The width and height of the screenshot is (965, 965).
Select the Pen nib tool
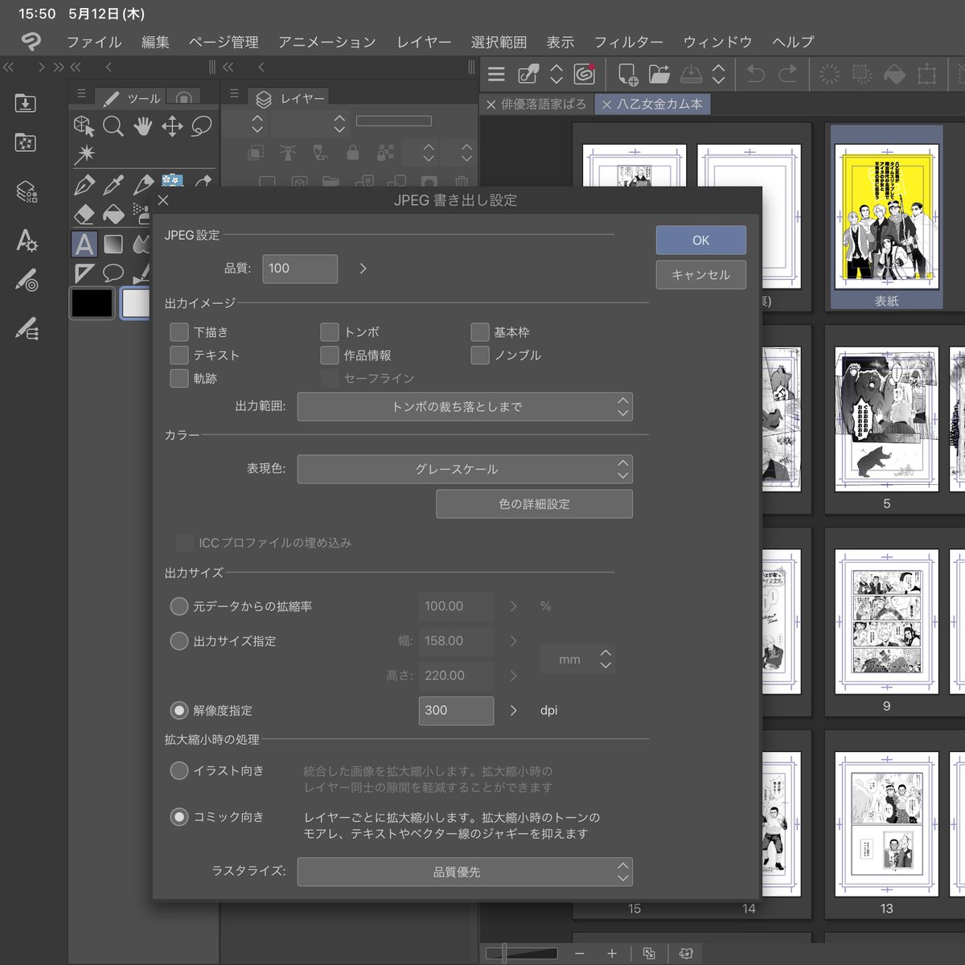point(84,185)
